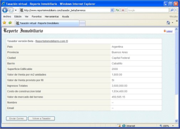Click the 'Argentina' value cell
Screen dimensions: 180x129
136,47
